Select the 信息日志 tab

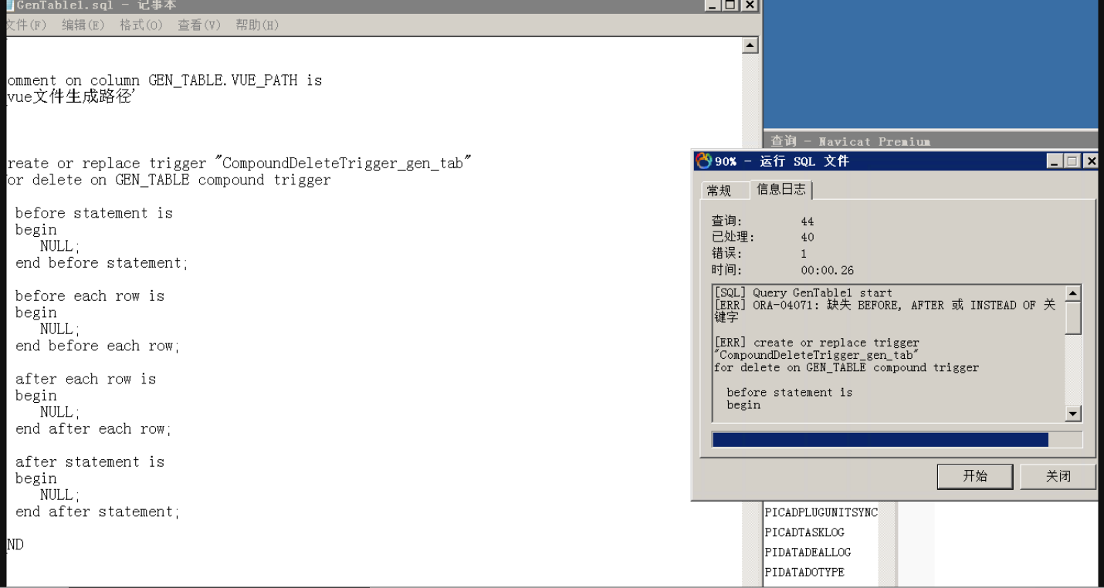click(781, 190)
